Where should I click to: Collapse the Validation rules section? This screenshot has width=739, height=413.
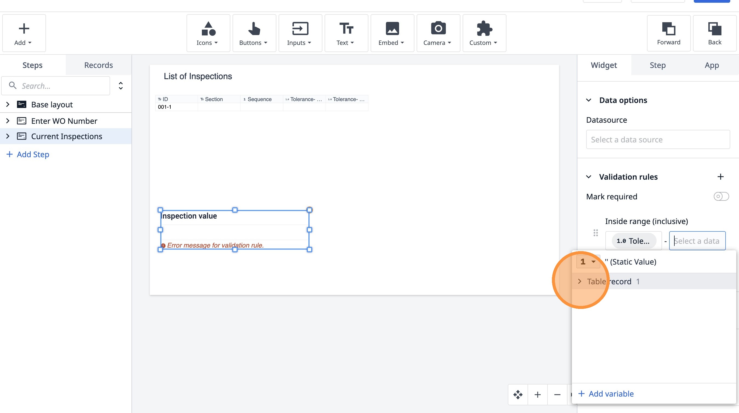coord(588,177)
